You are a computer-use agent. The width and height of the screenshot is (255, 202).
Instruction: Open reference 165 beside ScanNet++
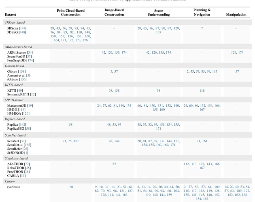coord(28,145)
